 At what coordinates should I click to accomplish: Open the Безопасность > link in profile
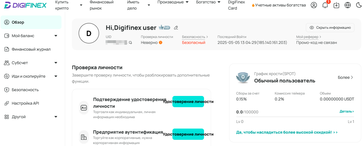[195, 37]
